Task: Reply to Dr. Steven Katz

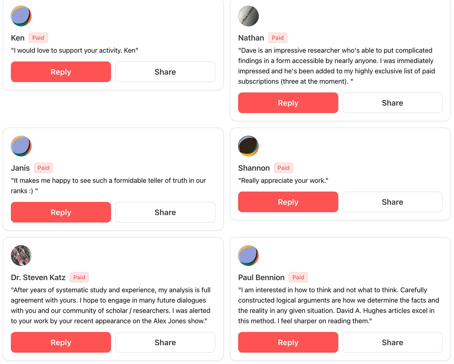Action: click(x=61, y=342)
